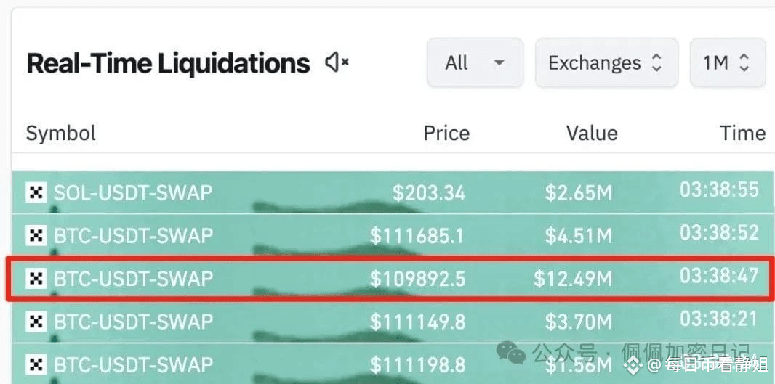Click the $109892.5 price in highlighted row

[417, 279]
